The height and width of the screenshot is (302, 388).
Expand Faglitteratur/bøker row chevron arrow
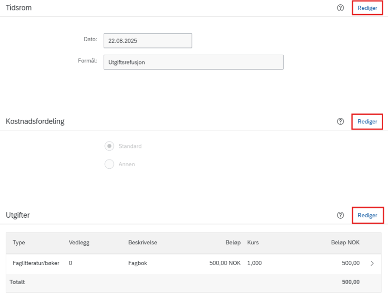[x=372, y=263]
